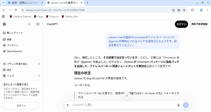This screenshot has width=211, height=112.
Task: Open the extensions puzzle icon
Action: click(x=193, y=10)
